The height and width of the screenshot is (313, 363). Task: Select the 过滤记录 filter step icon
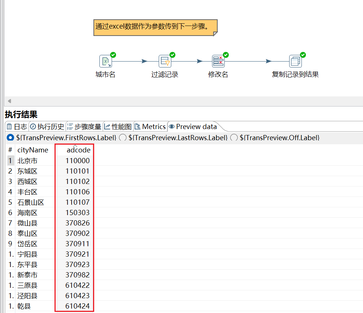[165, 61]
